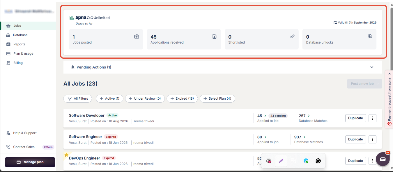The height and width of the screenshot is (172, 393).
Task: Click the blue shield icon in floating toolbar
Action: pyautogui.click(x=306, y=161)
